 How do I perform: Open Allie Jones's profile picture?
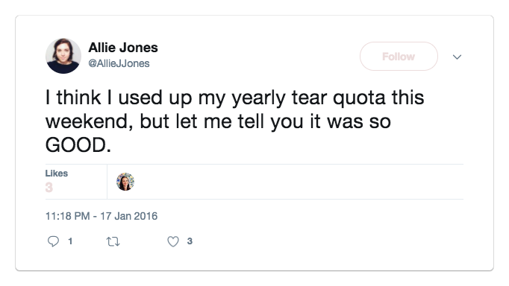click(63, 56)
